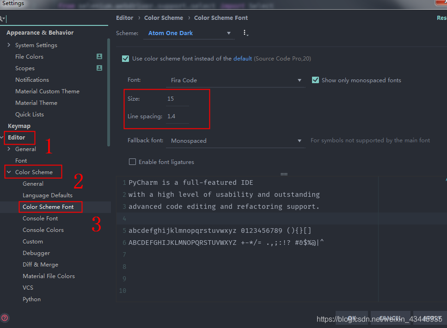This screenshot has width=447, height=328.
Task: Click preview line starting 'abcdefghijklmnopqrstuvwxyz'
Action: 220,231
